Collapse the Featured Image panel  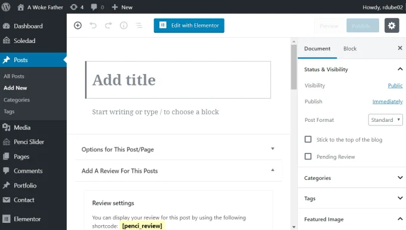352,219
